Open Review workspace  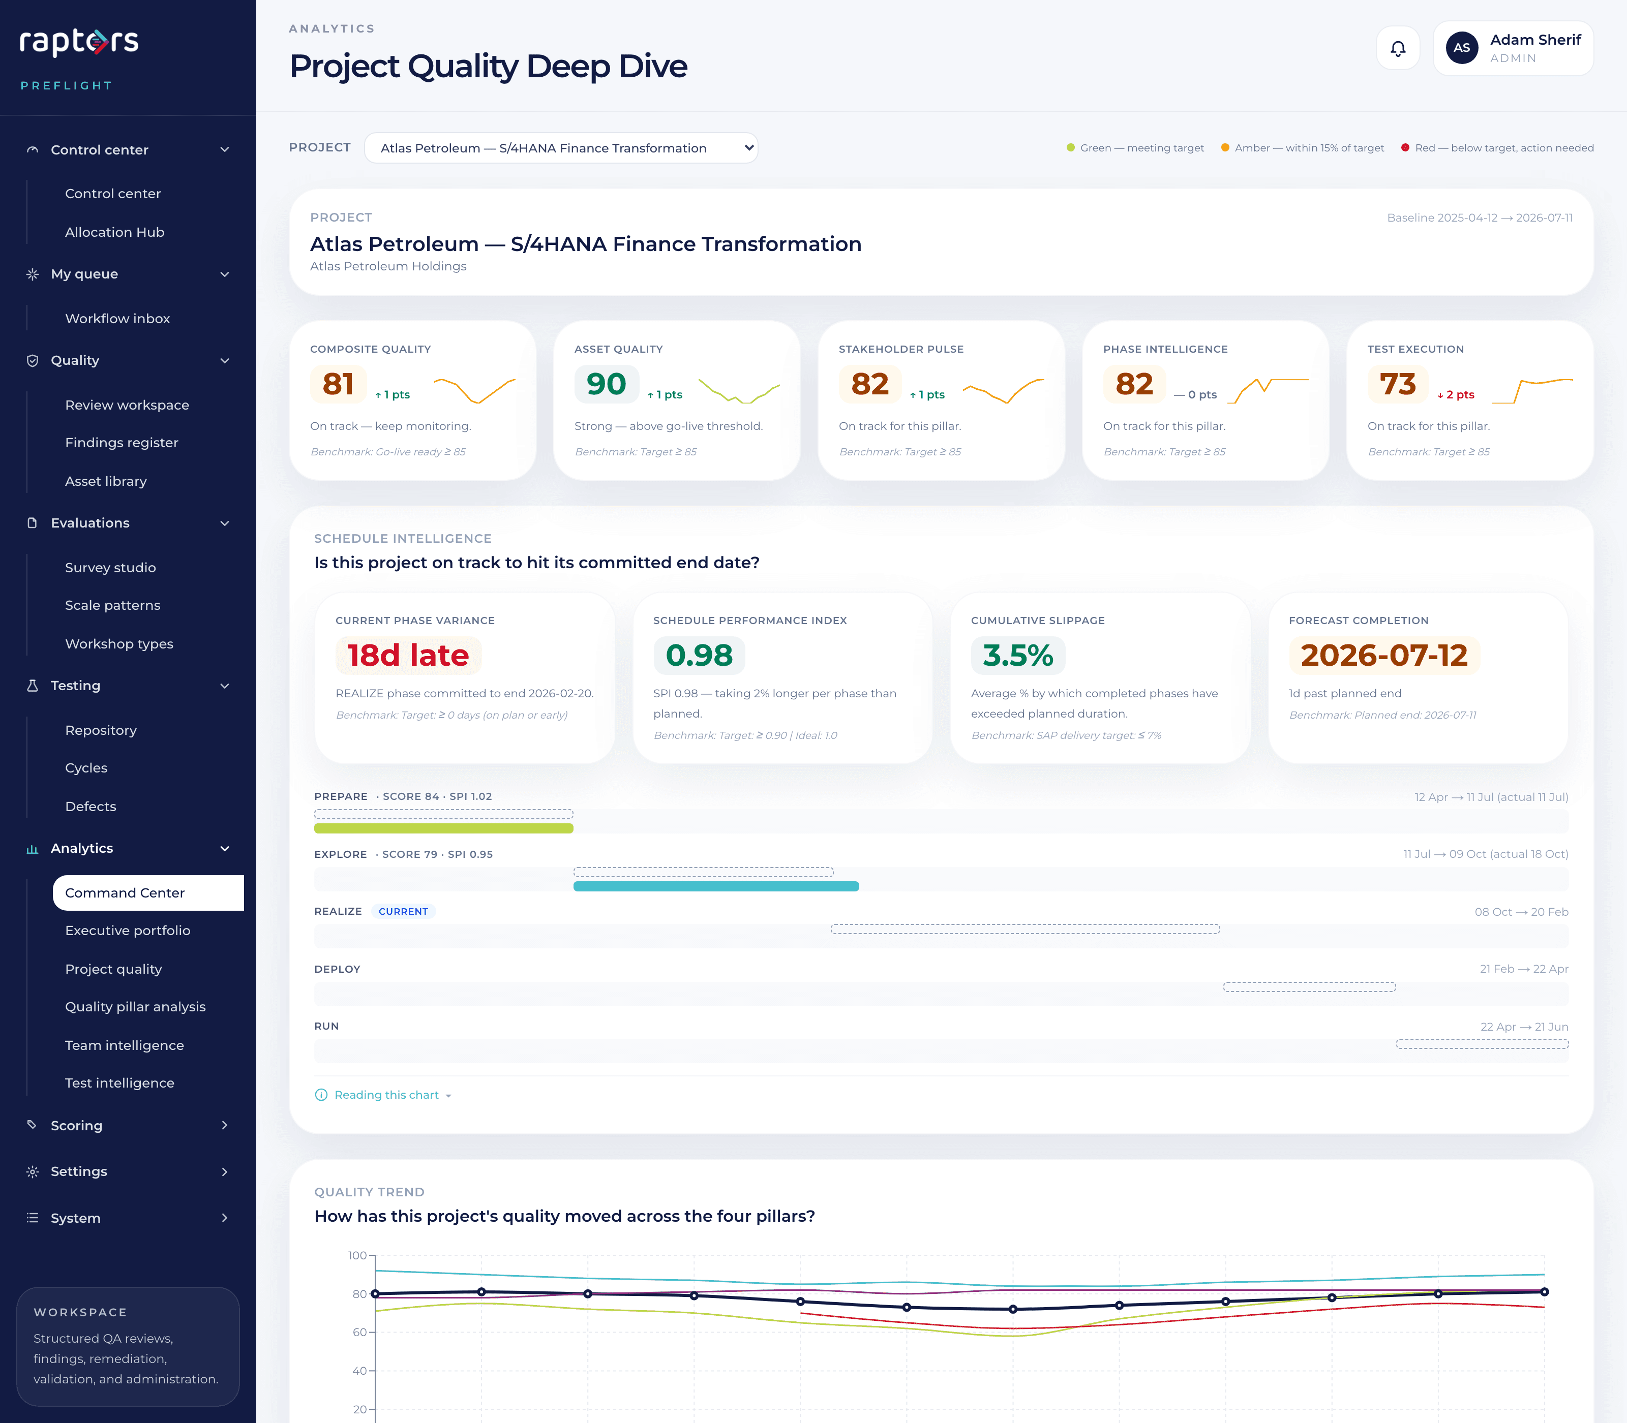[x=148, y=405]
